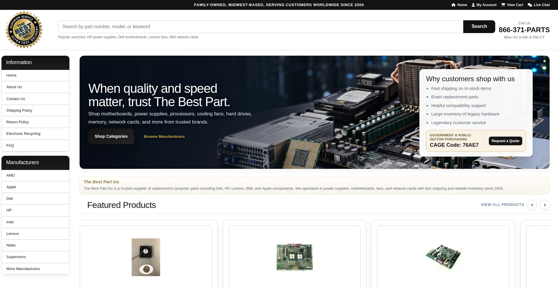Image resolution: width=558 pixels, height=288 pixels.
Task: Click the 'Why customers shop with us' heading
Action: point(470,79)
